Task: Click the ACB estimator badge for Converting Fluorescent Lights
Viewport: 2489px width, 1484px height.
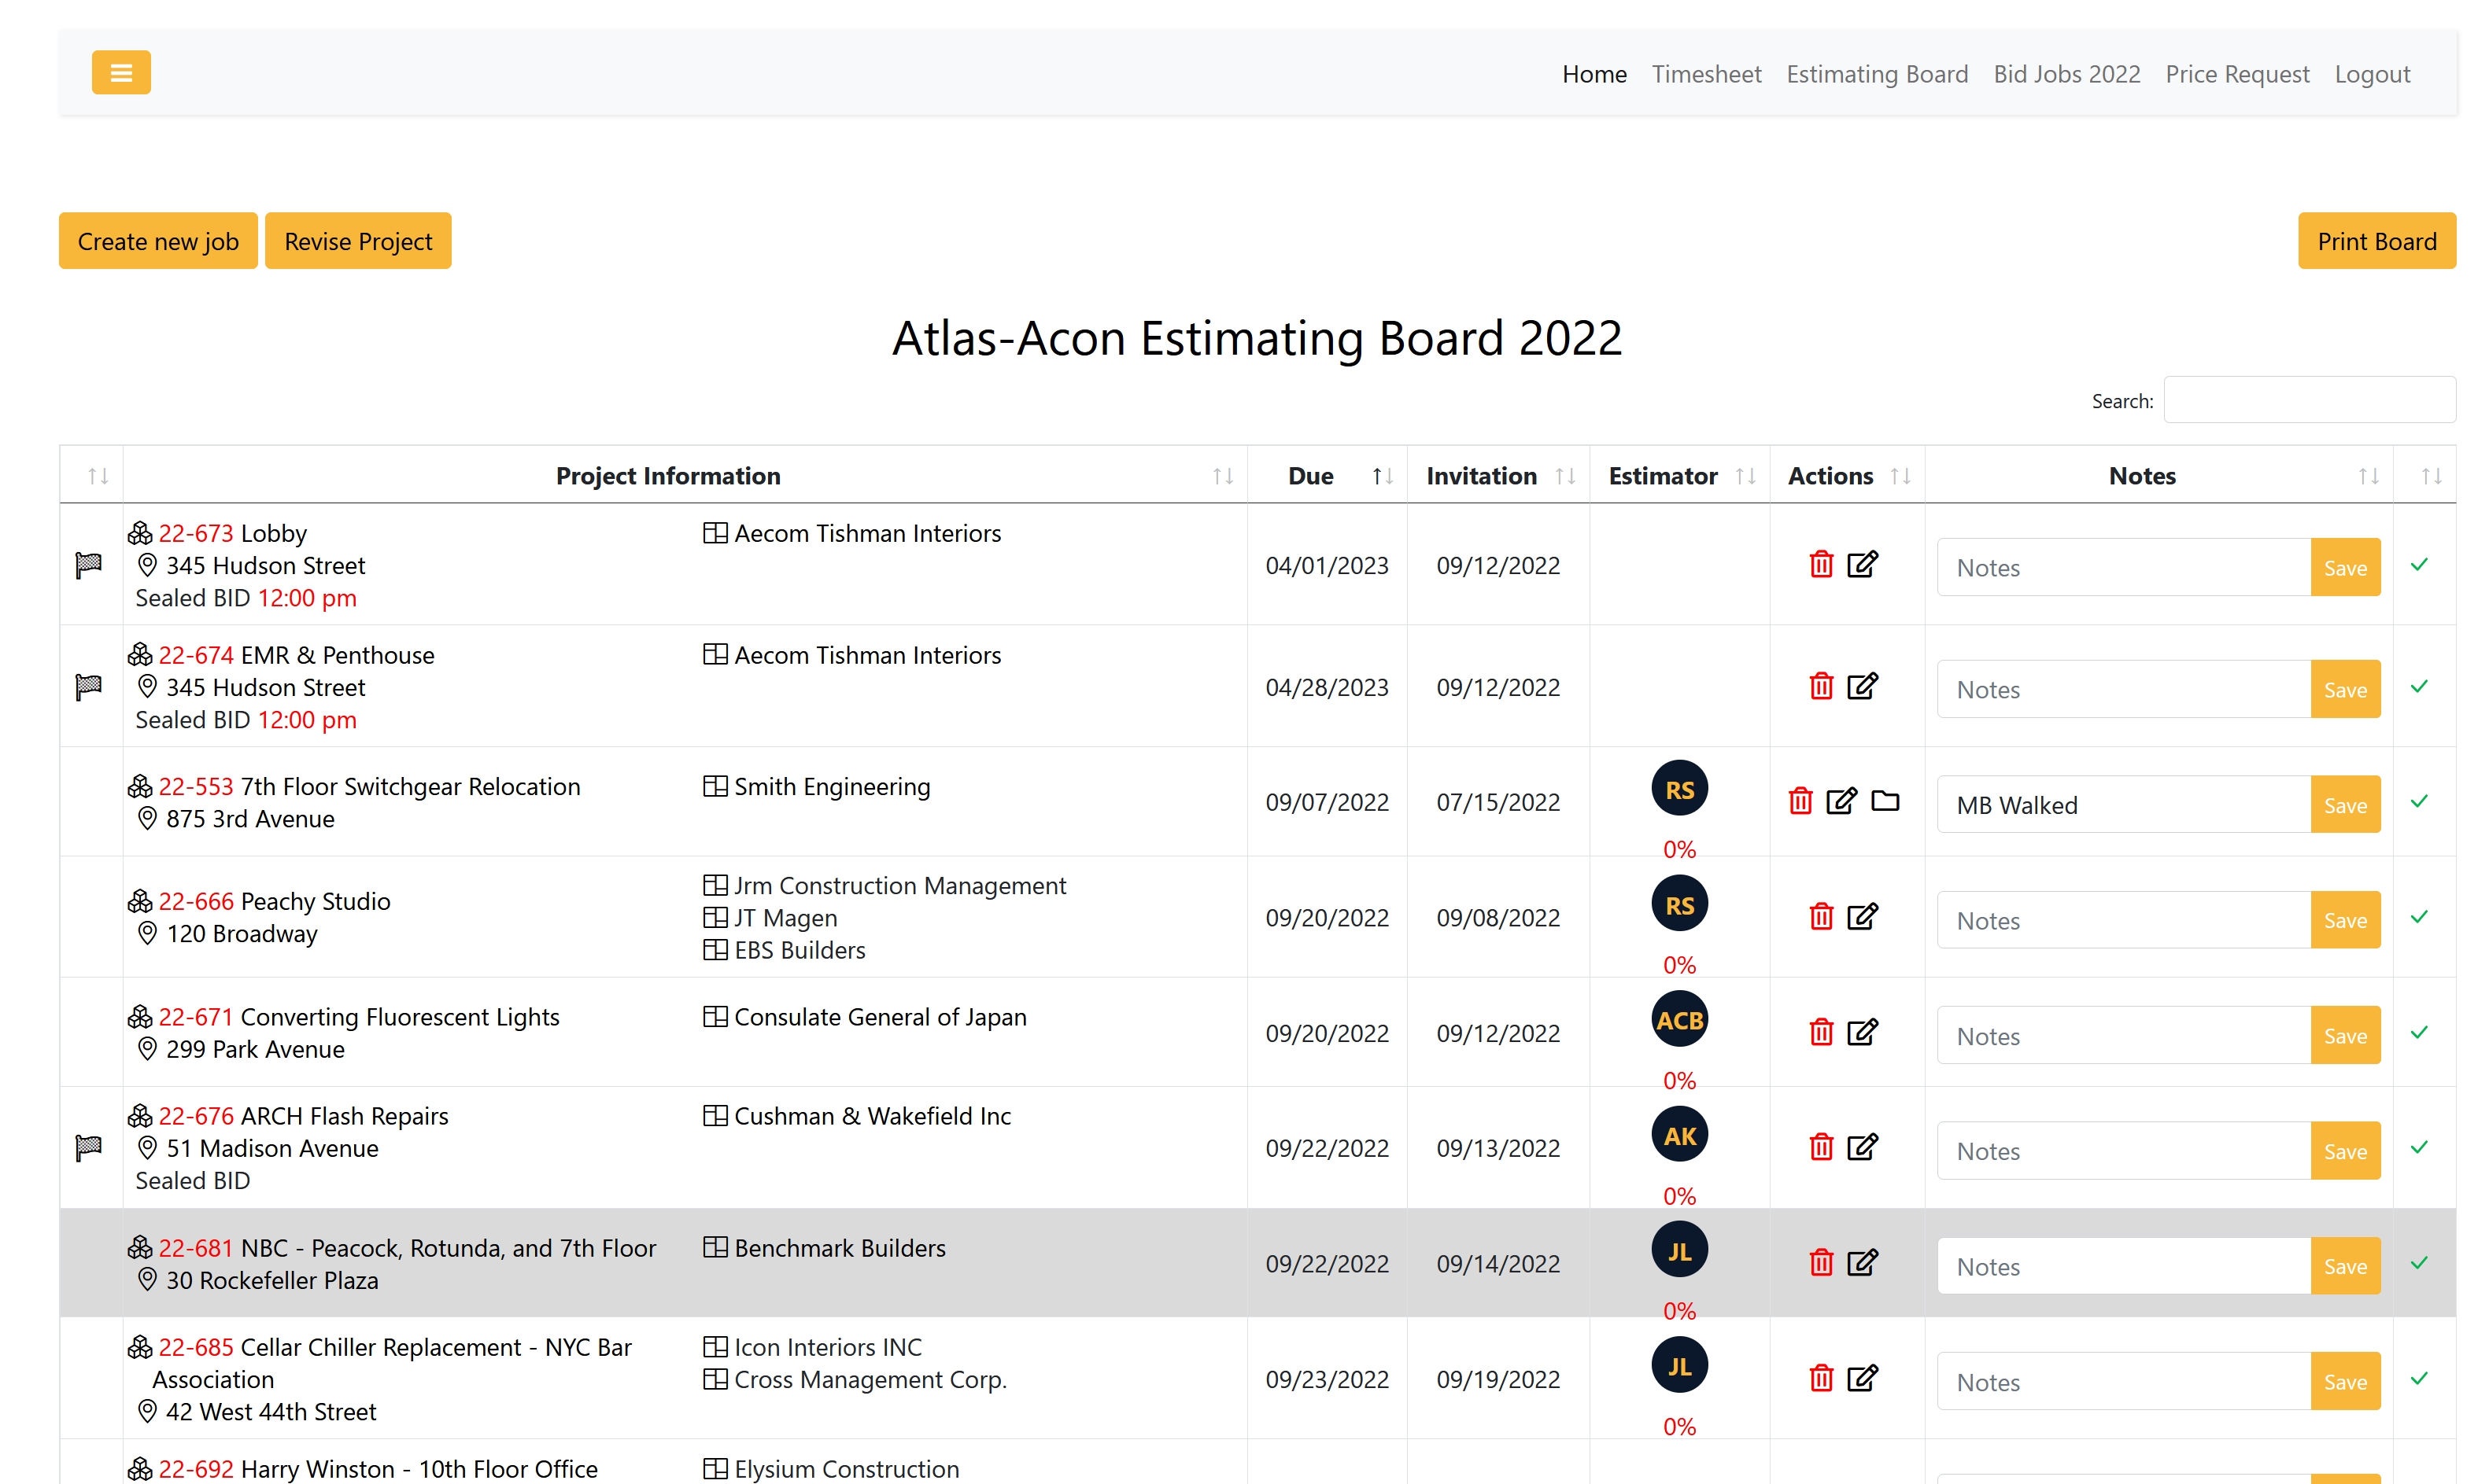Action: tap(1678, 1020)
